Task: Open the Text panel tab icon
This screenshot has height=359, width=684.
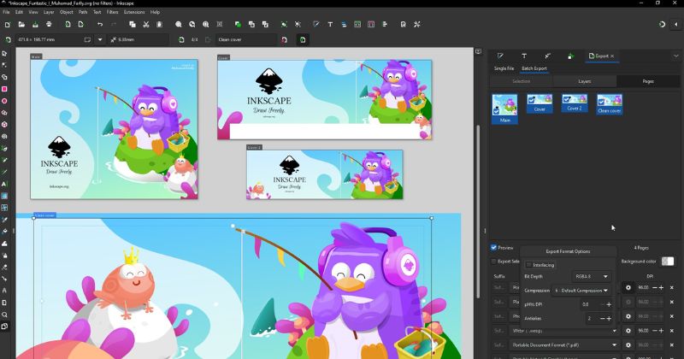Action: (x=524, y=56)
